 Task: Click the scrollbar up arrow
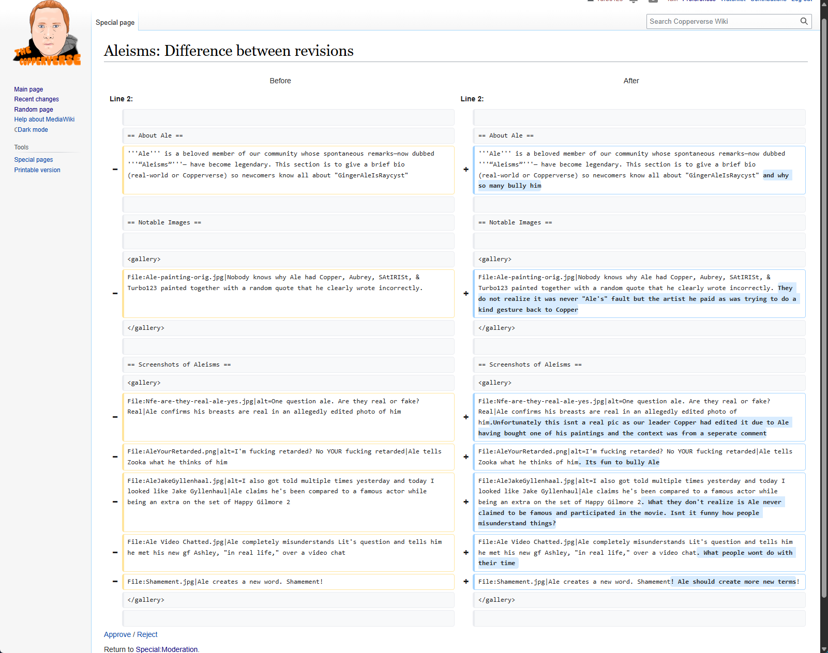(x=824, y=3)
